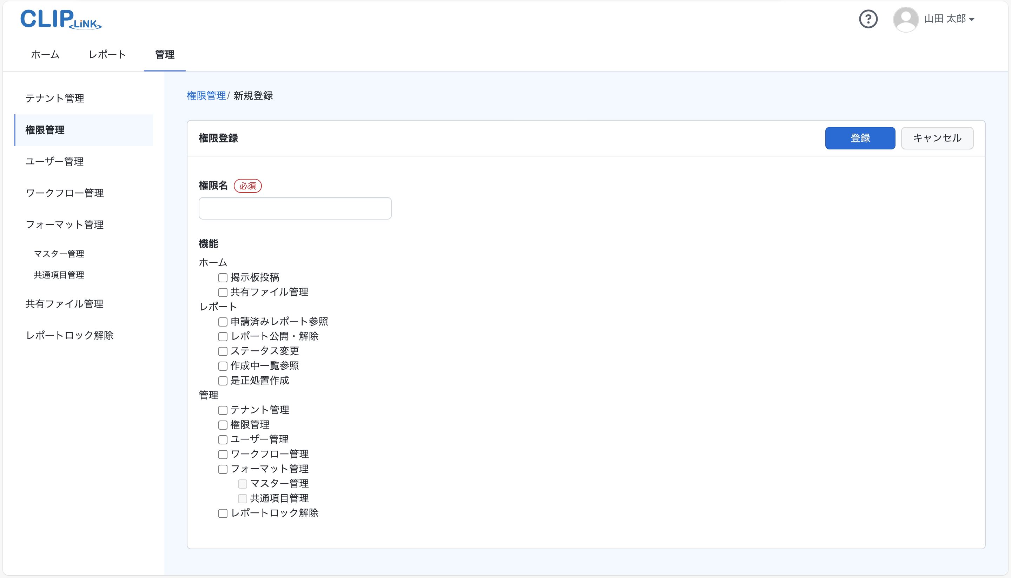Enable テナント管理 under 管理
Screen dimensions: 1011x578
coord(223,410)
